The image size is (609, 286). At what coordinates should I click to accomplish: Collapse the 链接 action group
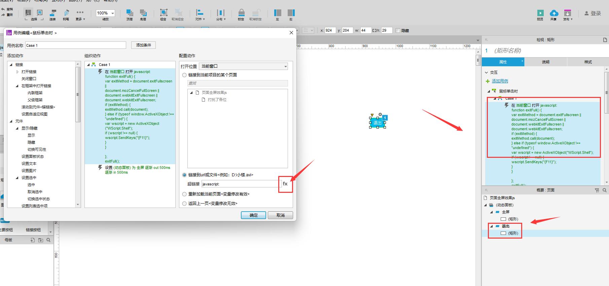(x=11, y=65)
